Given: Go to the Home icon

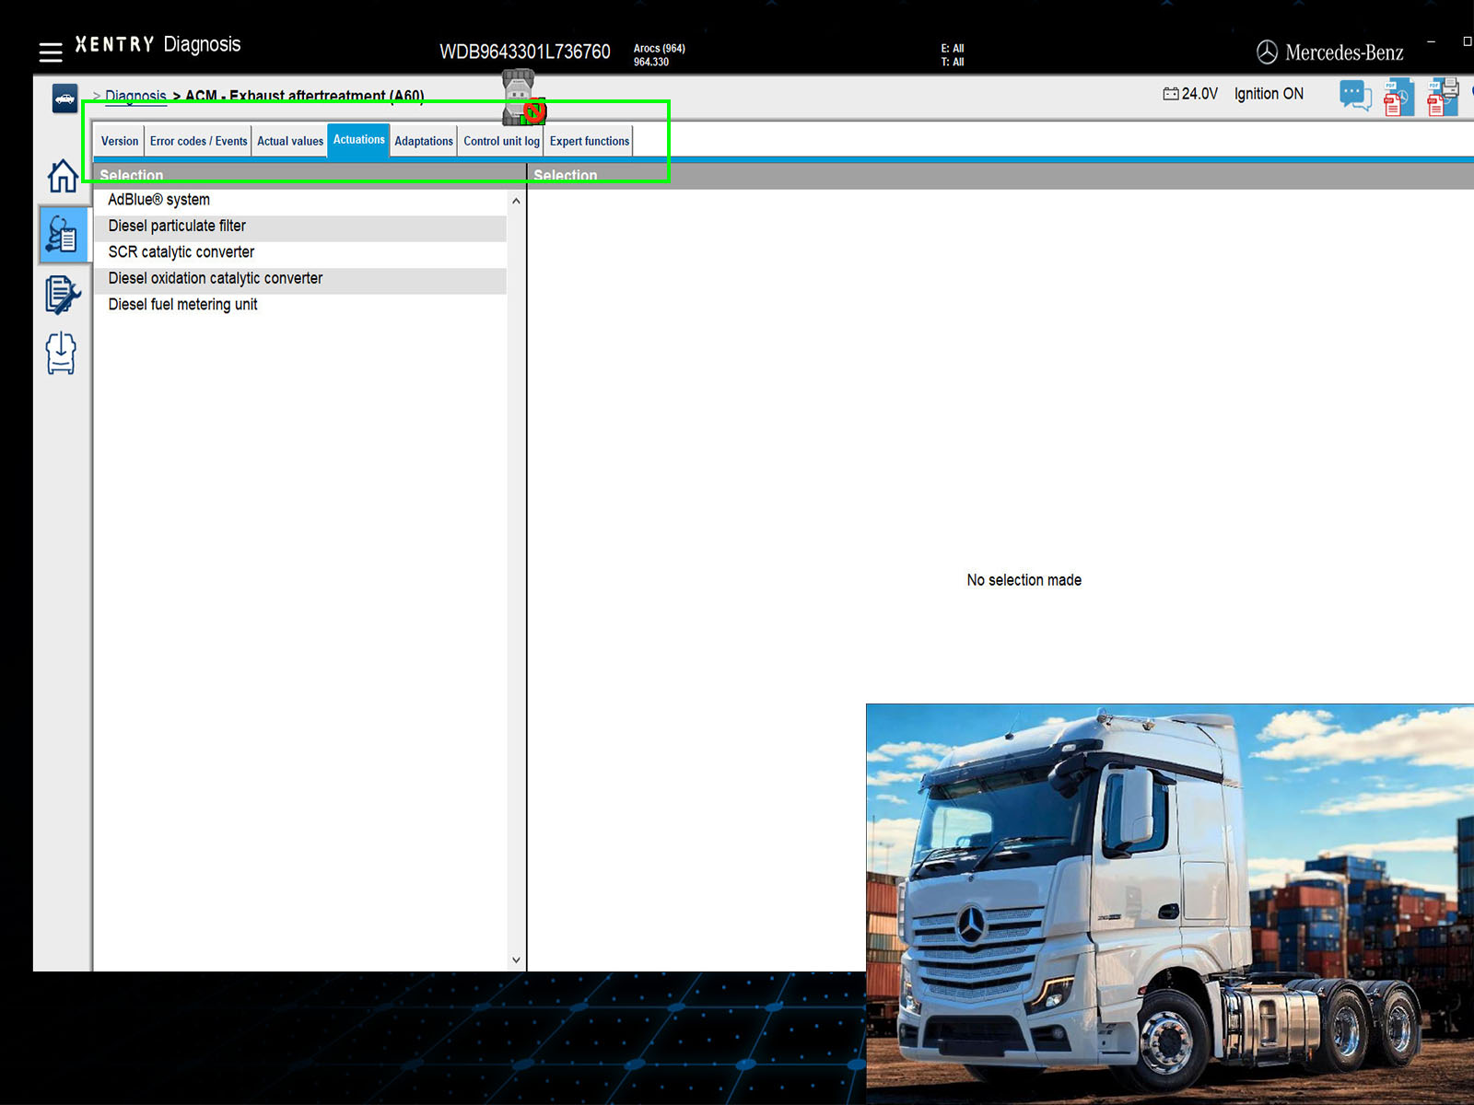Looking at the screenshot, I should (x=63, y=176).
